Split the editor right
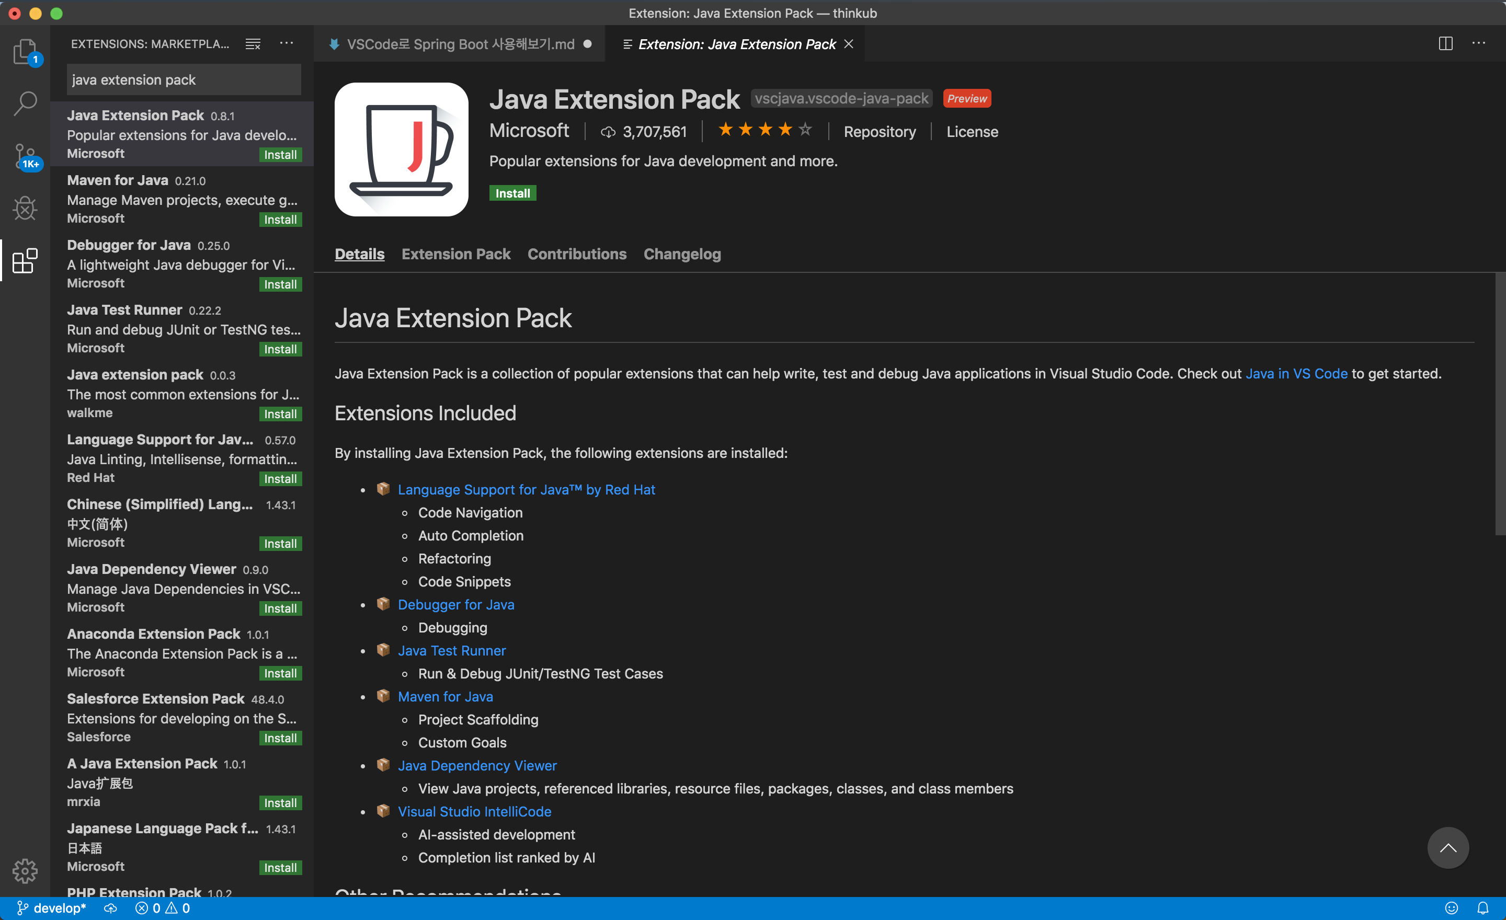The width and height of the screenshot is (1506, 920). (1445, 43)
